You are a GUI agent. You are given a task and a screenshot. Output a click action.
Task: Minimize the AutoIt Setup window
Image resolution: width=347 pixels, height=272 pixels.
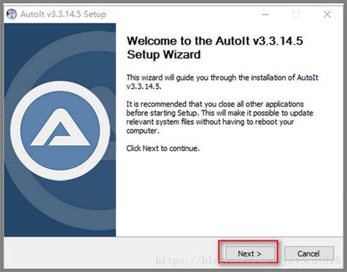(x=265, y=15)
